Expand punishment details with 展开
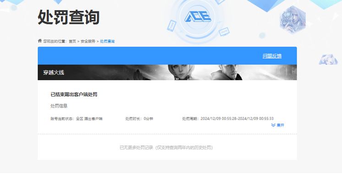 pos(277,125)
